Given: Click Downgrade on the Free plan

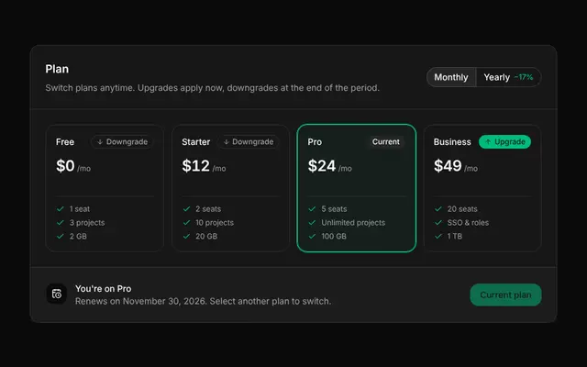Looking at the screenshot, I should tap(122, 142).
